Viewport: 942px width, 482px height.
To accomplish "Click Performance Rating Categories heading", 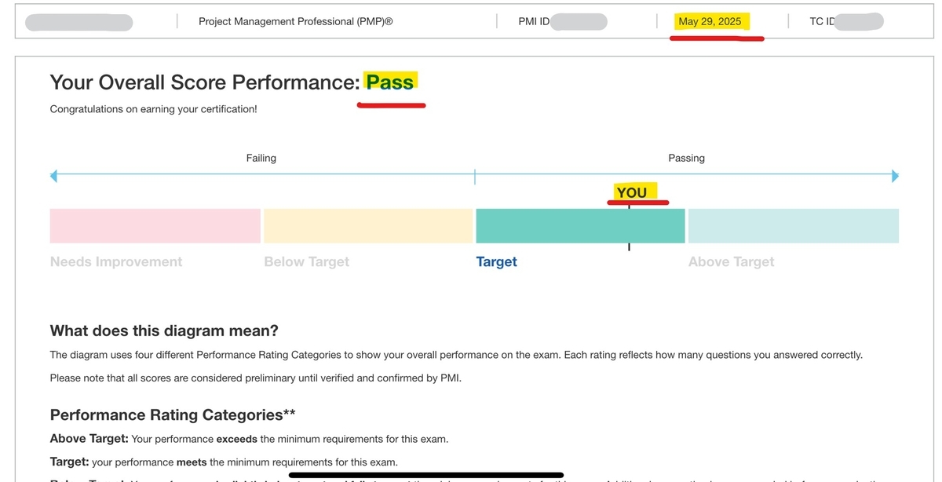I will coord(173,414).
